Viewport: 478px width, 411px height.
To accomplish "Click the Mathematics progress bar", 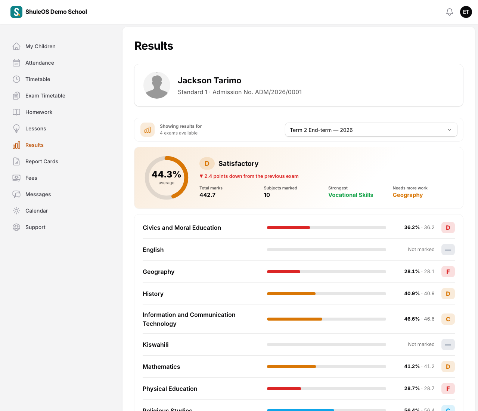I will (x=326, y=367).
